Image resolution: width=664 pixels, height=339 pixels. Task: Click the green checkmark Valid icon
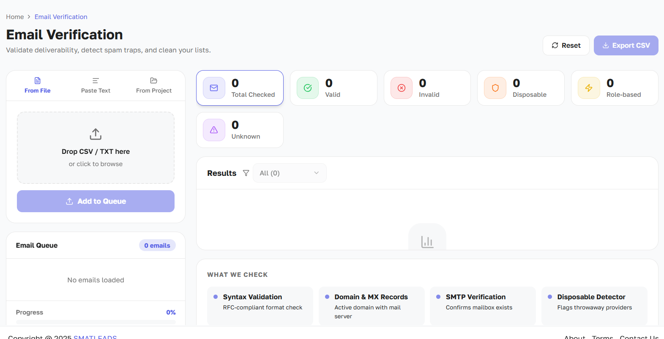coord(308,88)
